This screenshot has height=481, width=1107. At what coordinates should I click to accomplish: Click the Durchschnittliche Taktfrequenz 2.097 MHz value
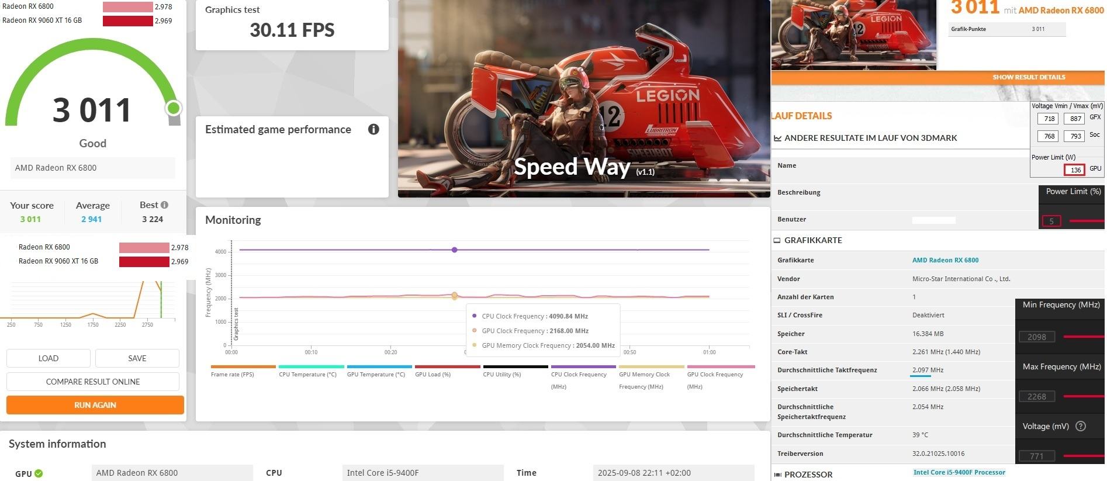[928, 370]
